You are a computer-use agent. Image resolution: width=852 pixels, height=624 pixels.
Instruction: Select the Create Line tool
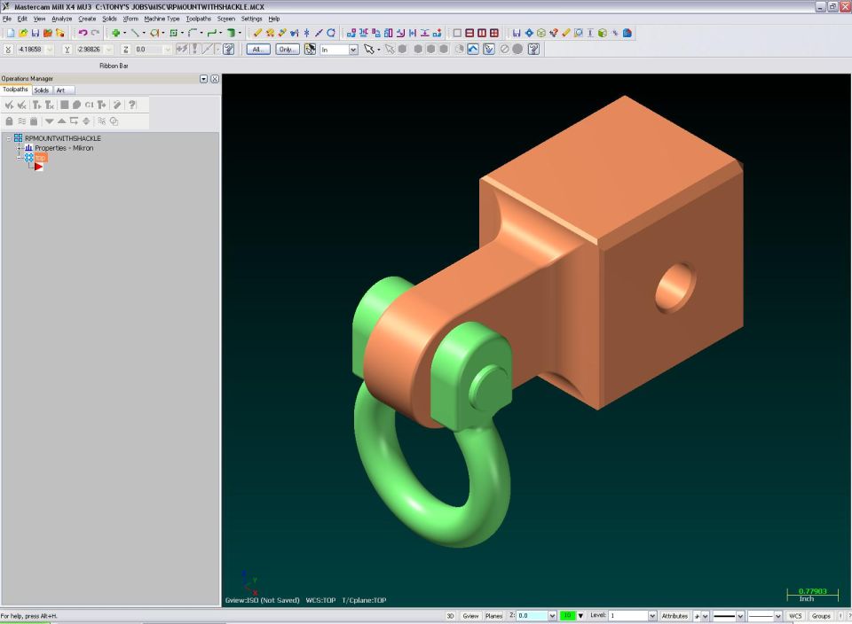(x=135, y=33)
